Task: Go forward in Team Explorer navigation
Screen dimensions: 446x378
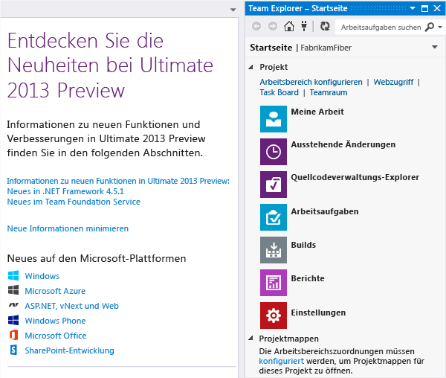Action: pyautogui.click(x=273, y=27)
